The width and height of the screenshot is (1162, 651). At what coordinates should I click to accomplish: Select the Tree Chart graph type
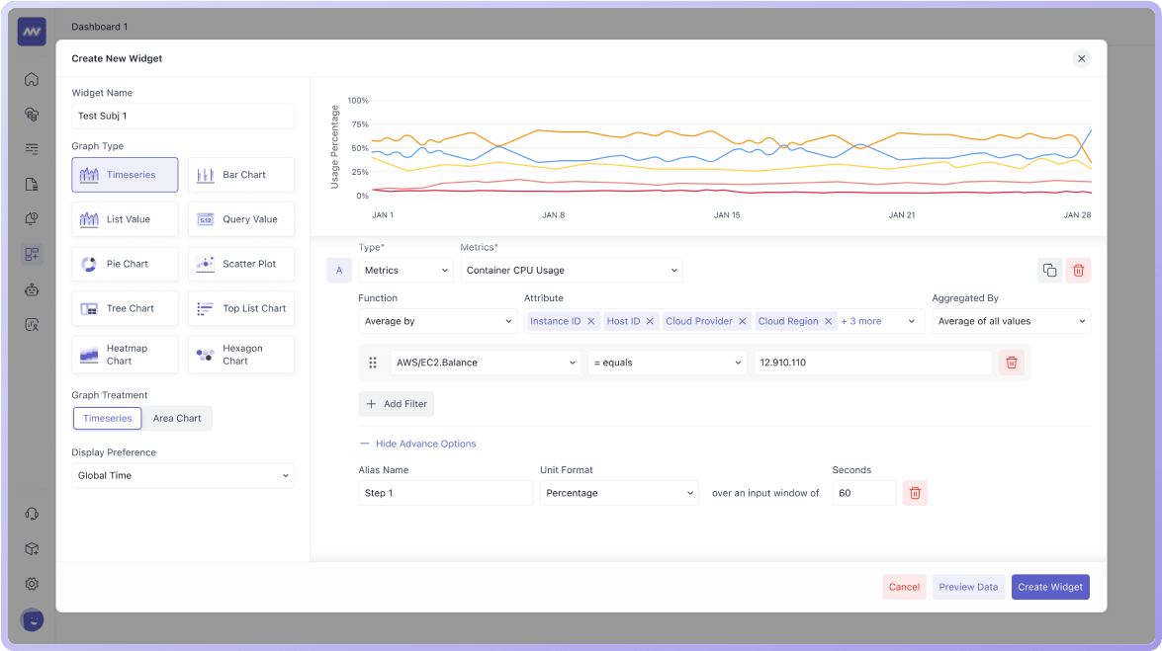(125, 309)
